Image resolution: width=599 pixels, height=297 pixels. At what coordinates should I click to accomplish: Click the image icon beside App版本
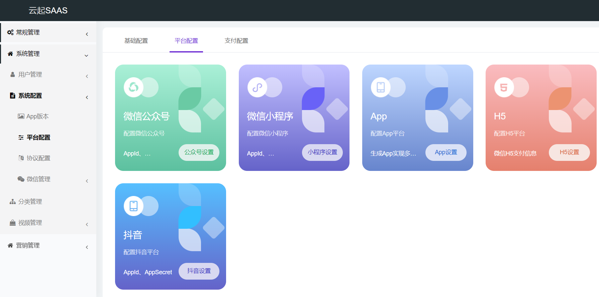coord(21,116)
